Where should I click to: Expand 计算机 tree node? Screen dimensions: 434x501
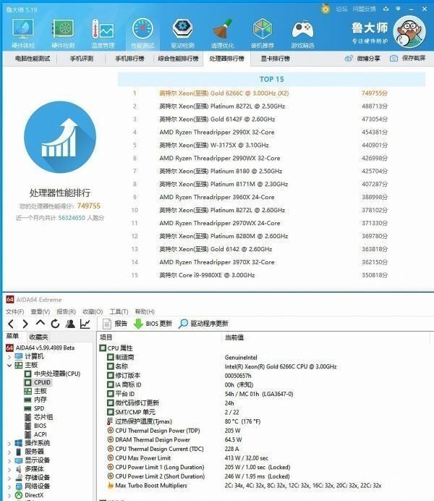[x=9, y=357]
